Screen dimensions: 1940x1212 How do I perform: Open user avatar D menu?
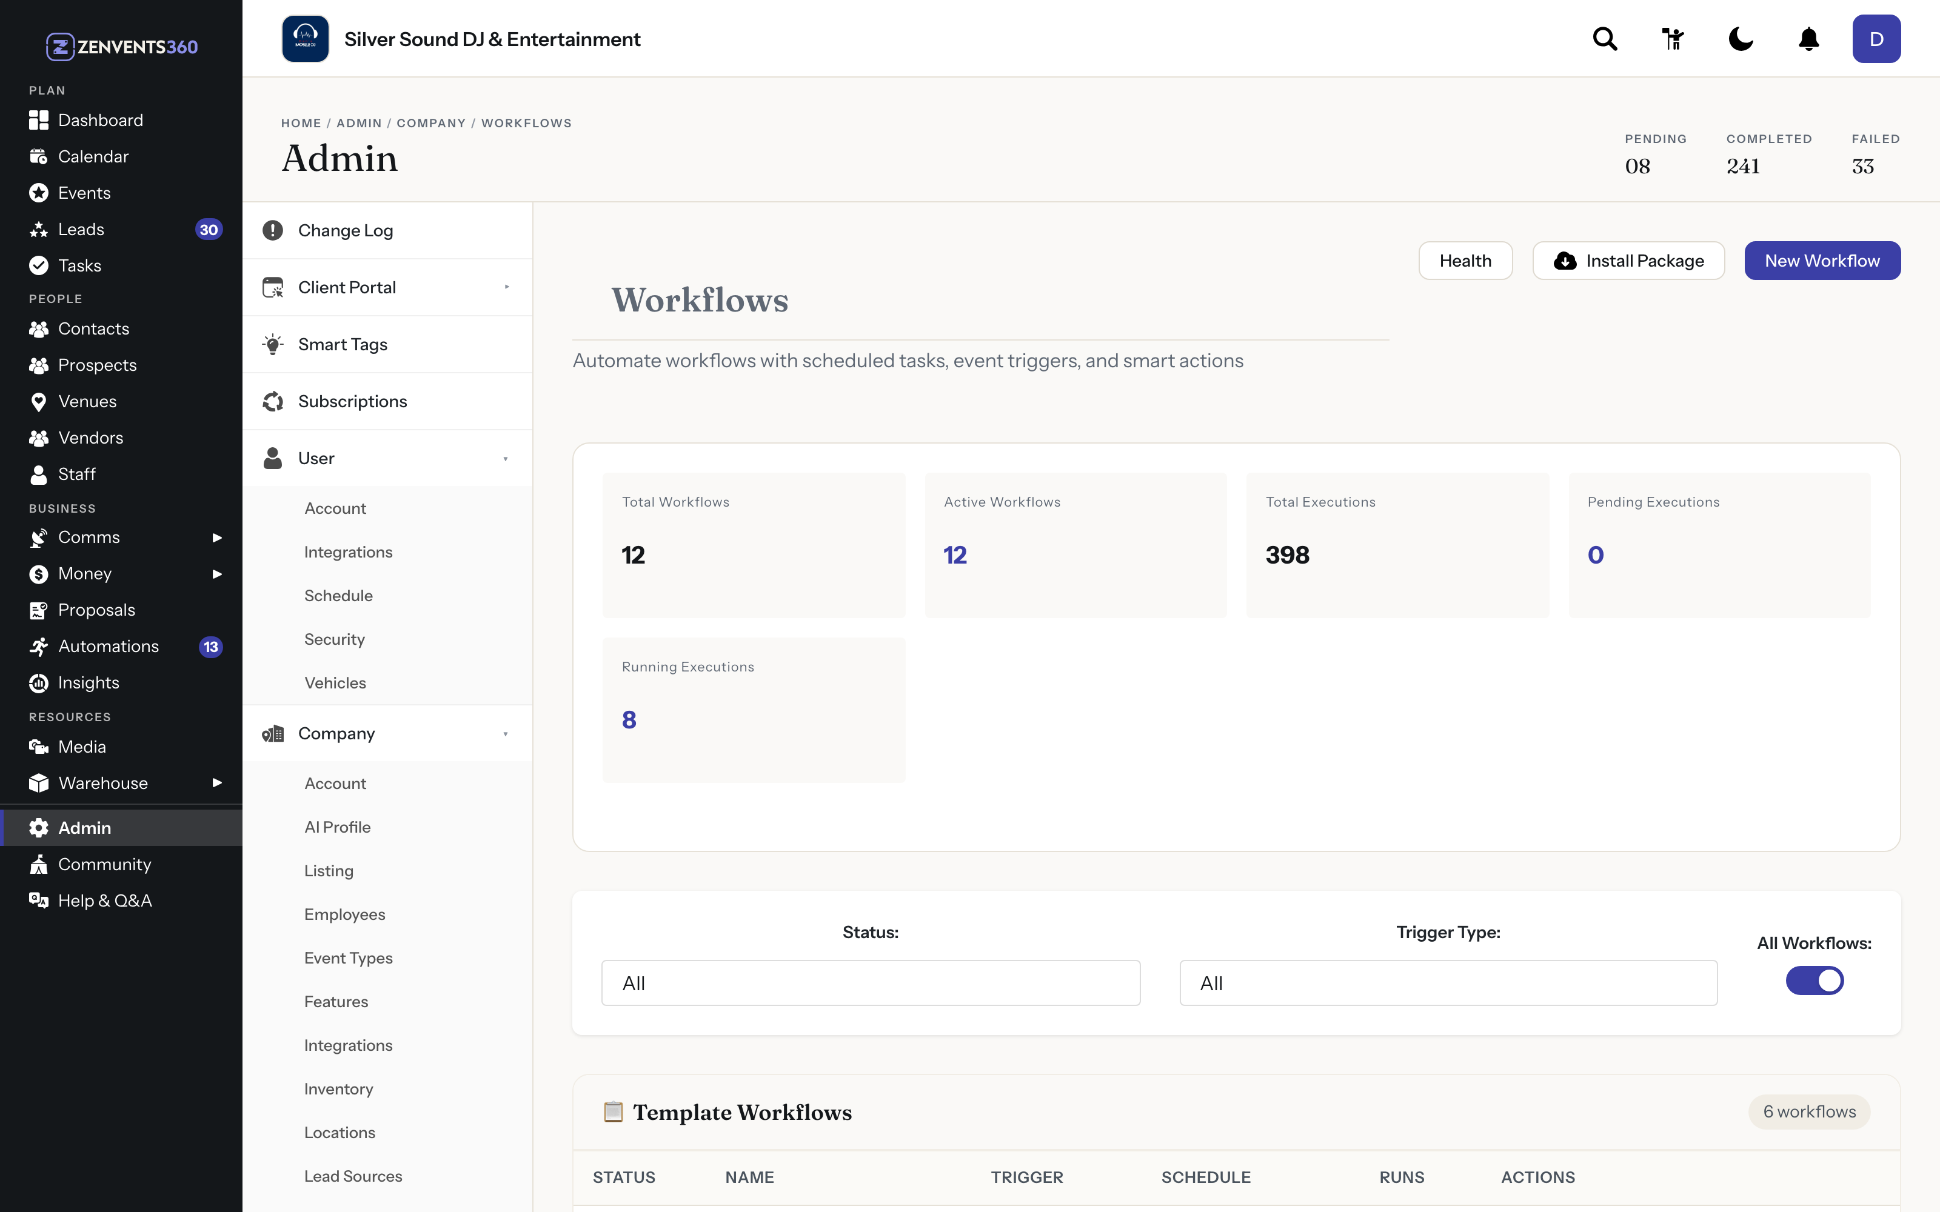1876,38
